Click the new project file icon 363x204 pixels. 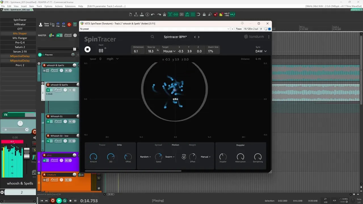[130, 14]
